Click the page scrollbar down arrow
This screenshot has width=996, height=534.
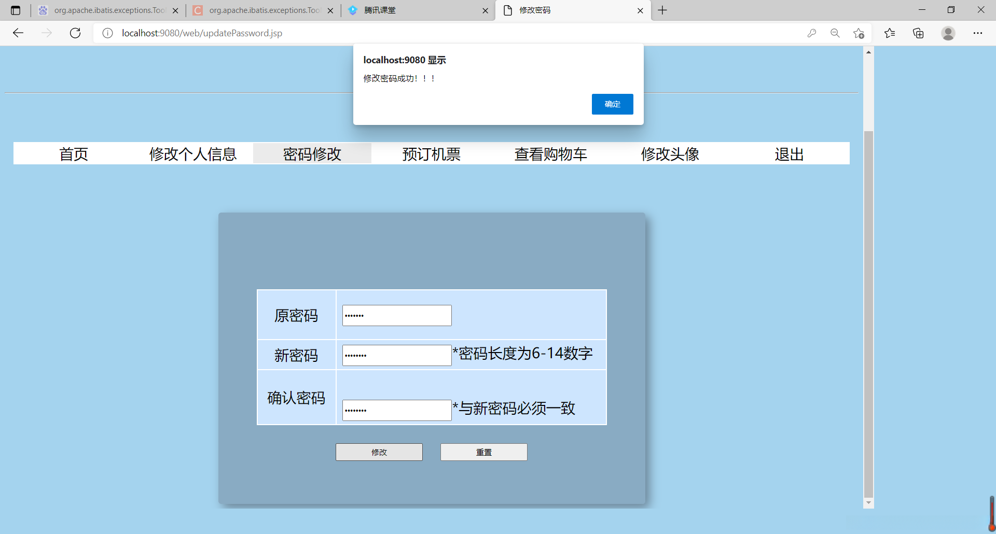868,503
